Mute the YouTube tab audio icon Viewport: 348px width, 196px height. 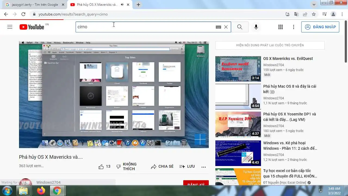(122, 5)
